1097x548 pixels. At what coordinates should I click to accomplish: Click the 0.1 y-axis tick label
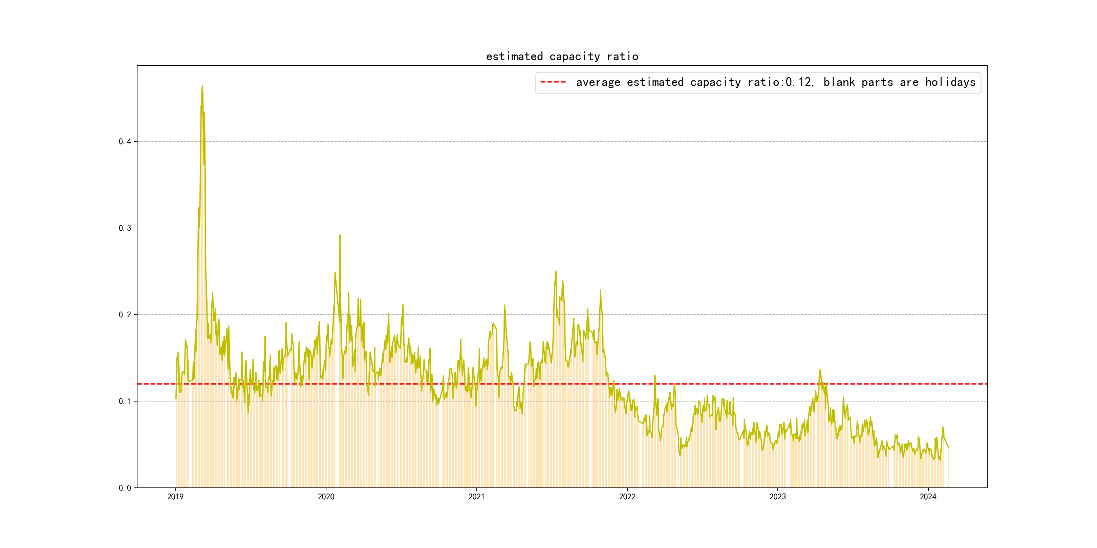pos(125,401)
